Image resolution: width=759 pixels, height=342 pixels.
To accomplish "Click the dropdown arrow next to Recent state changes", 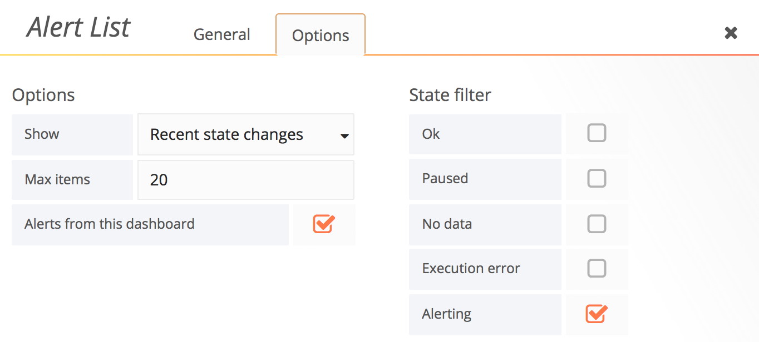I will pyautogui.click(x=345, y=134).
